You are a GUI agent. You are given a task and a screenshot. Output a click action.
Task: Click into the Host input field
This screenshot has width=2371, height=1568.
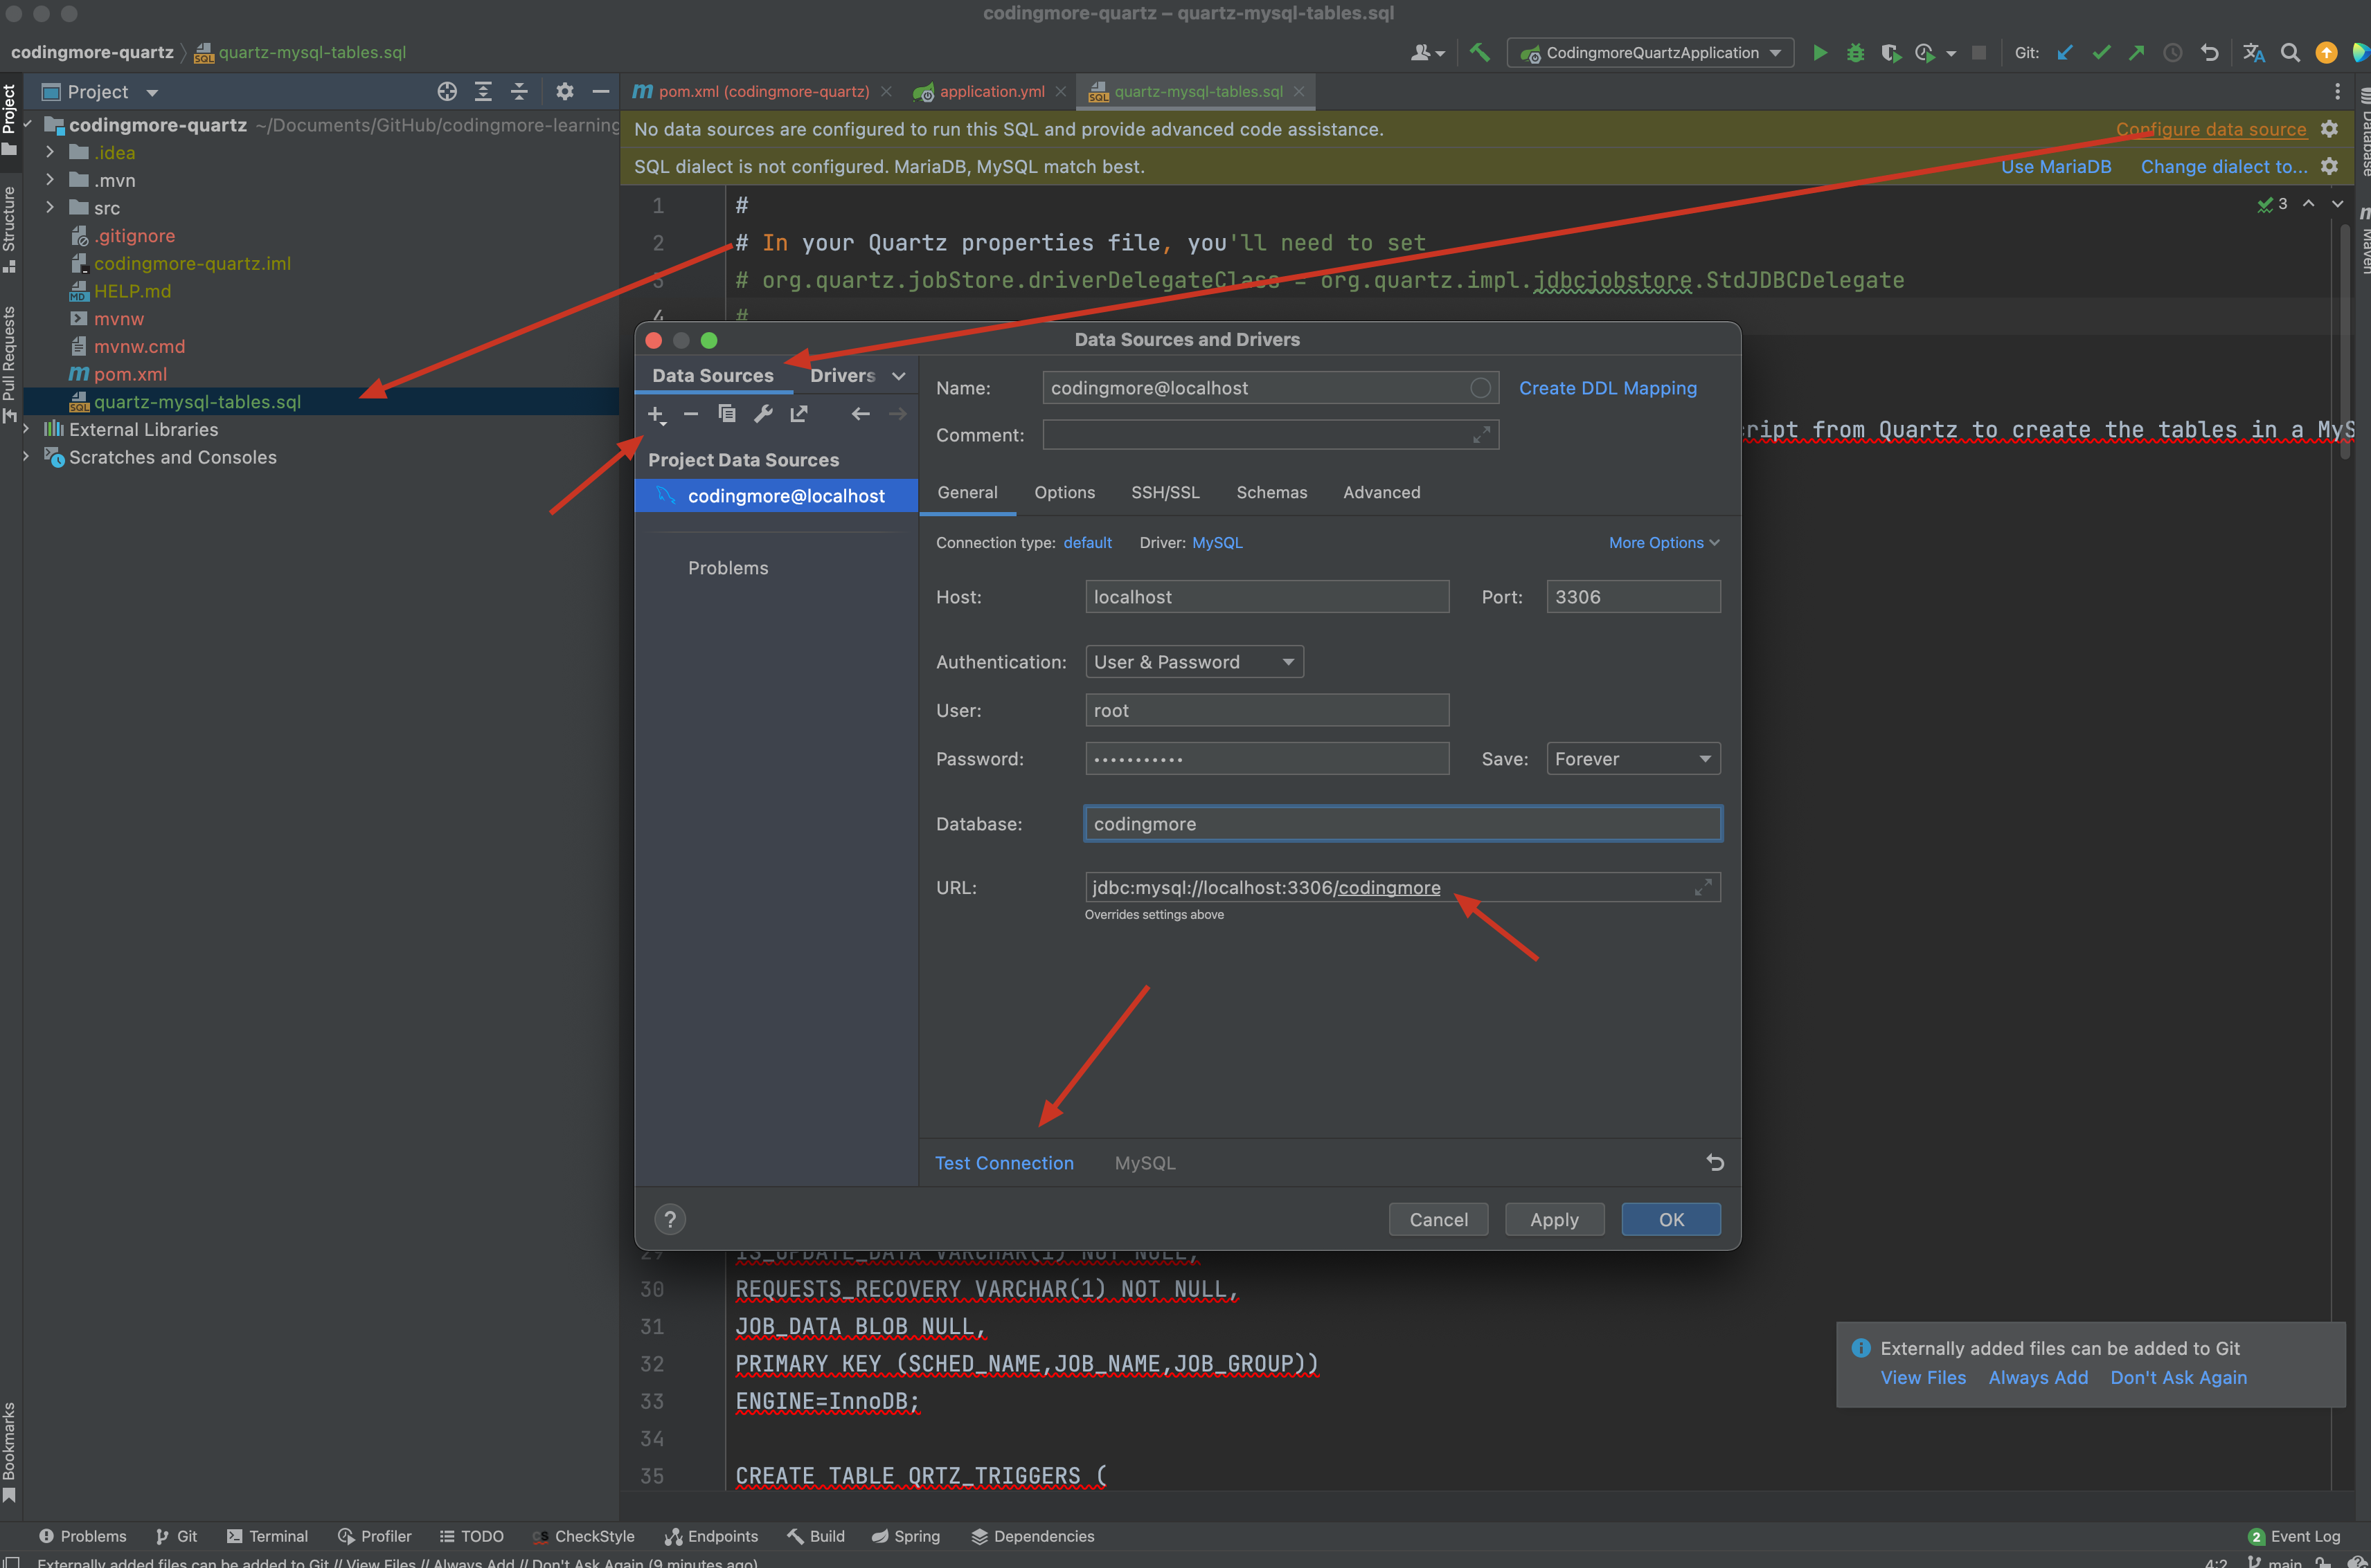[1266, 597]
